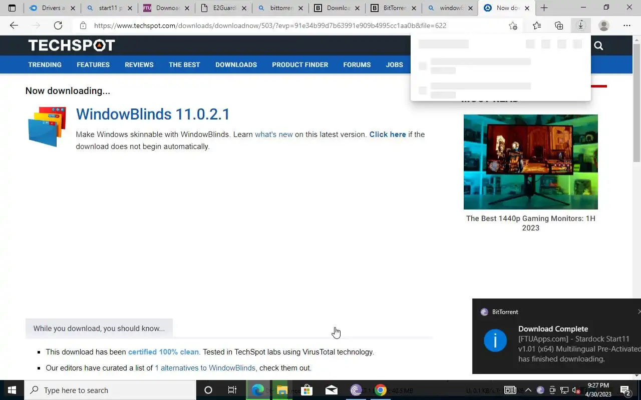Click the taskbar search box
Screen dimensions: 641x400
point(110,390)
